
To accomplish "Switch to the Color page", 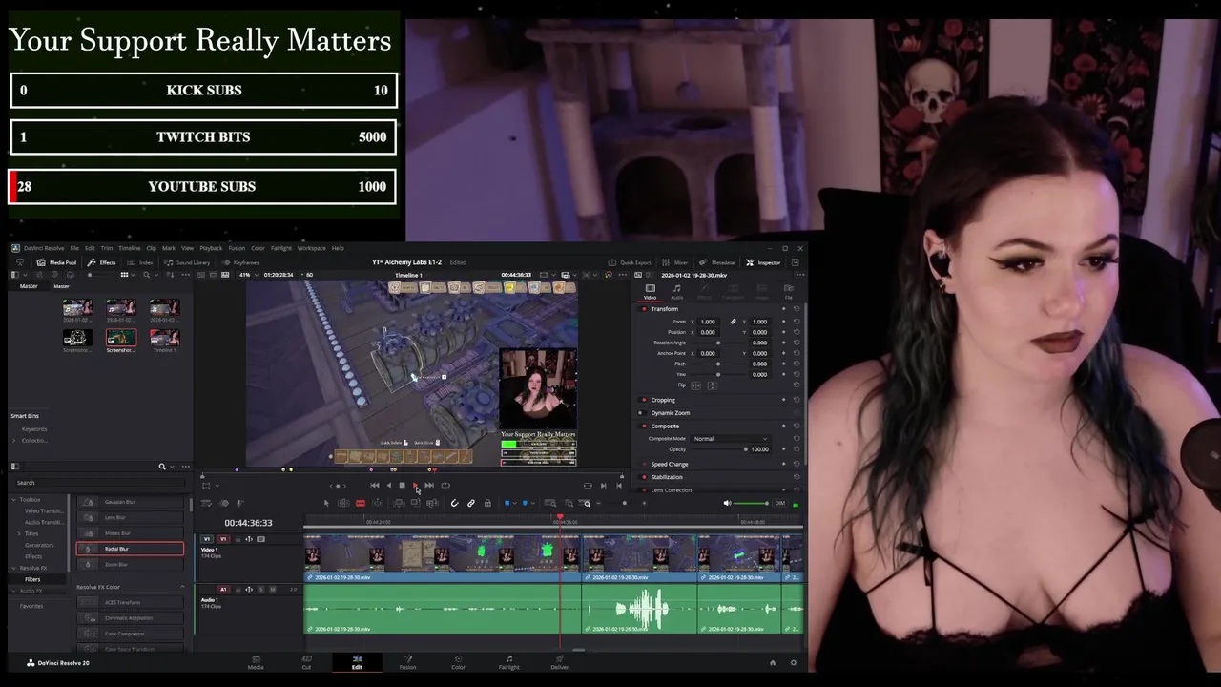I will (x=458, y=661).
